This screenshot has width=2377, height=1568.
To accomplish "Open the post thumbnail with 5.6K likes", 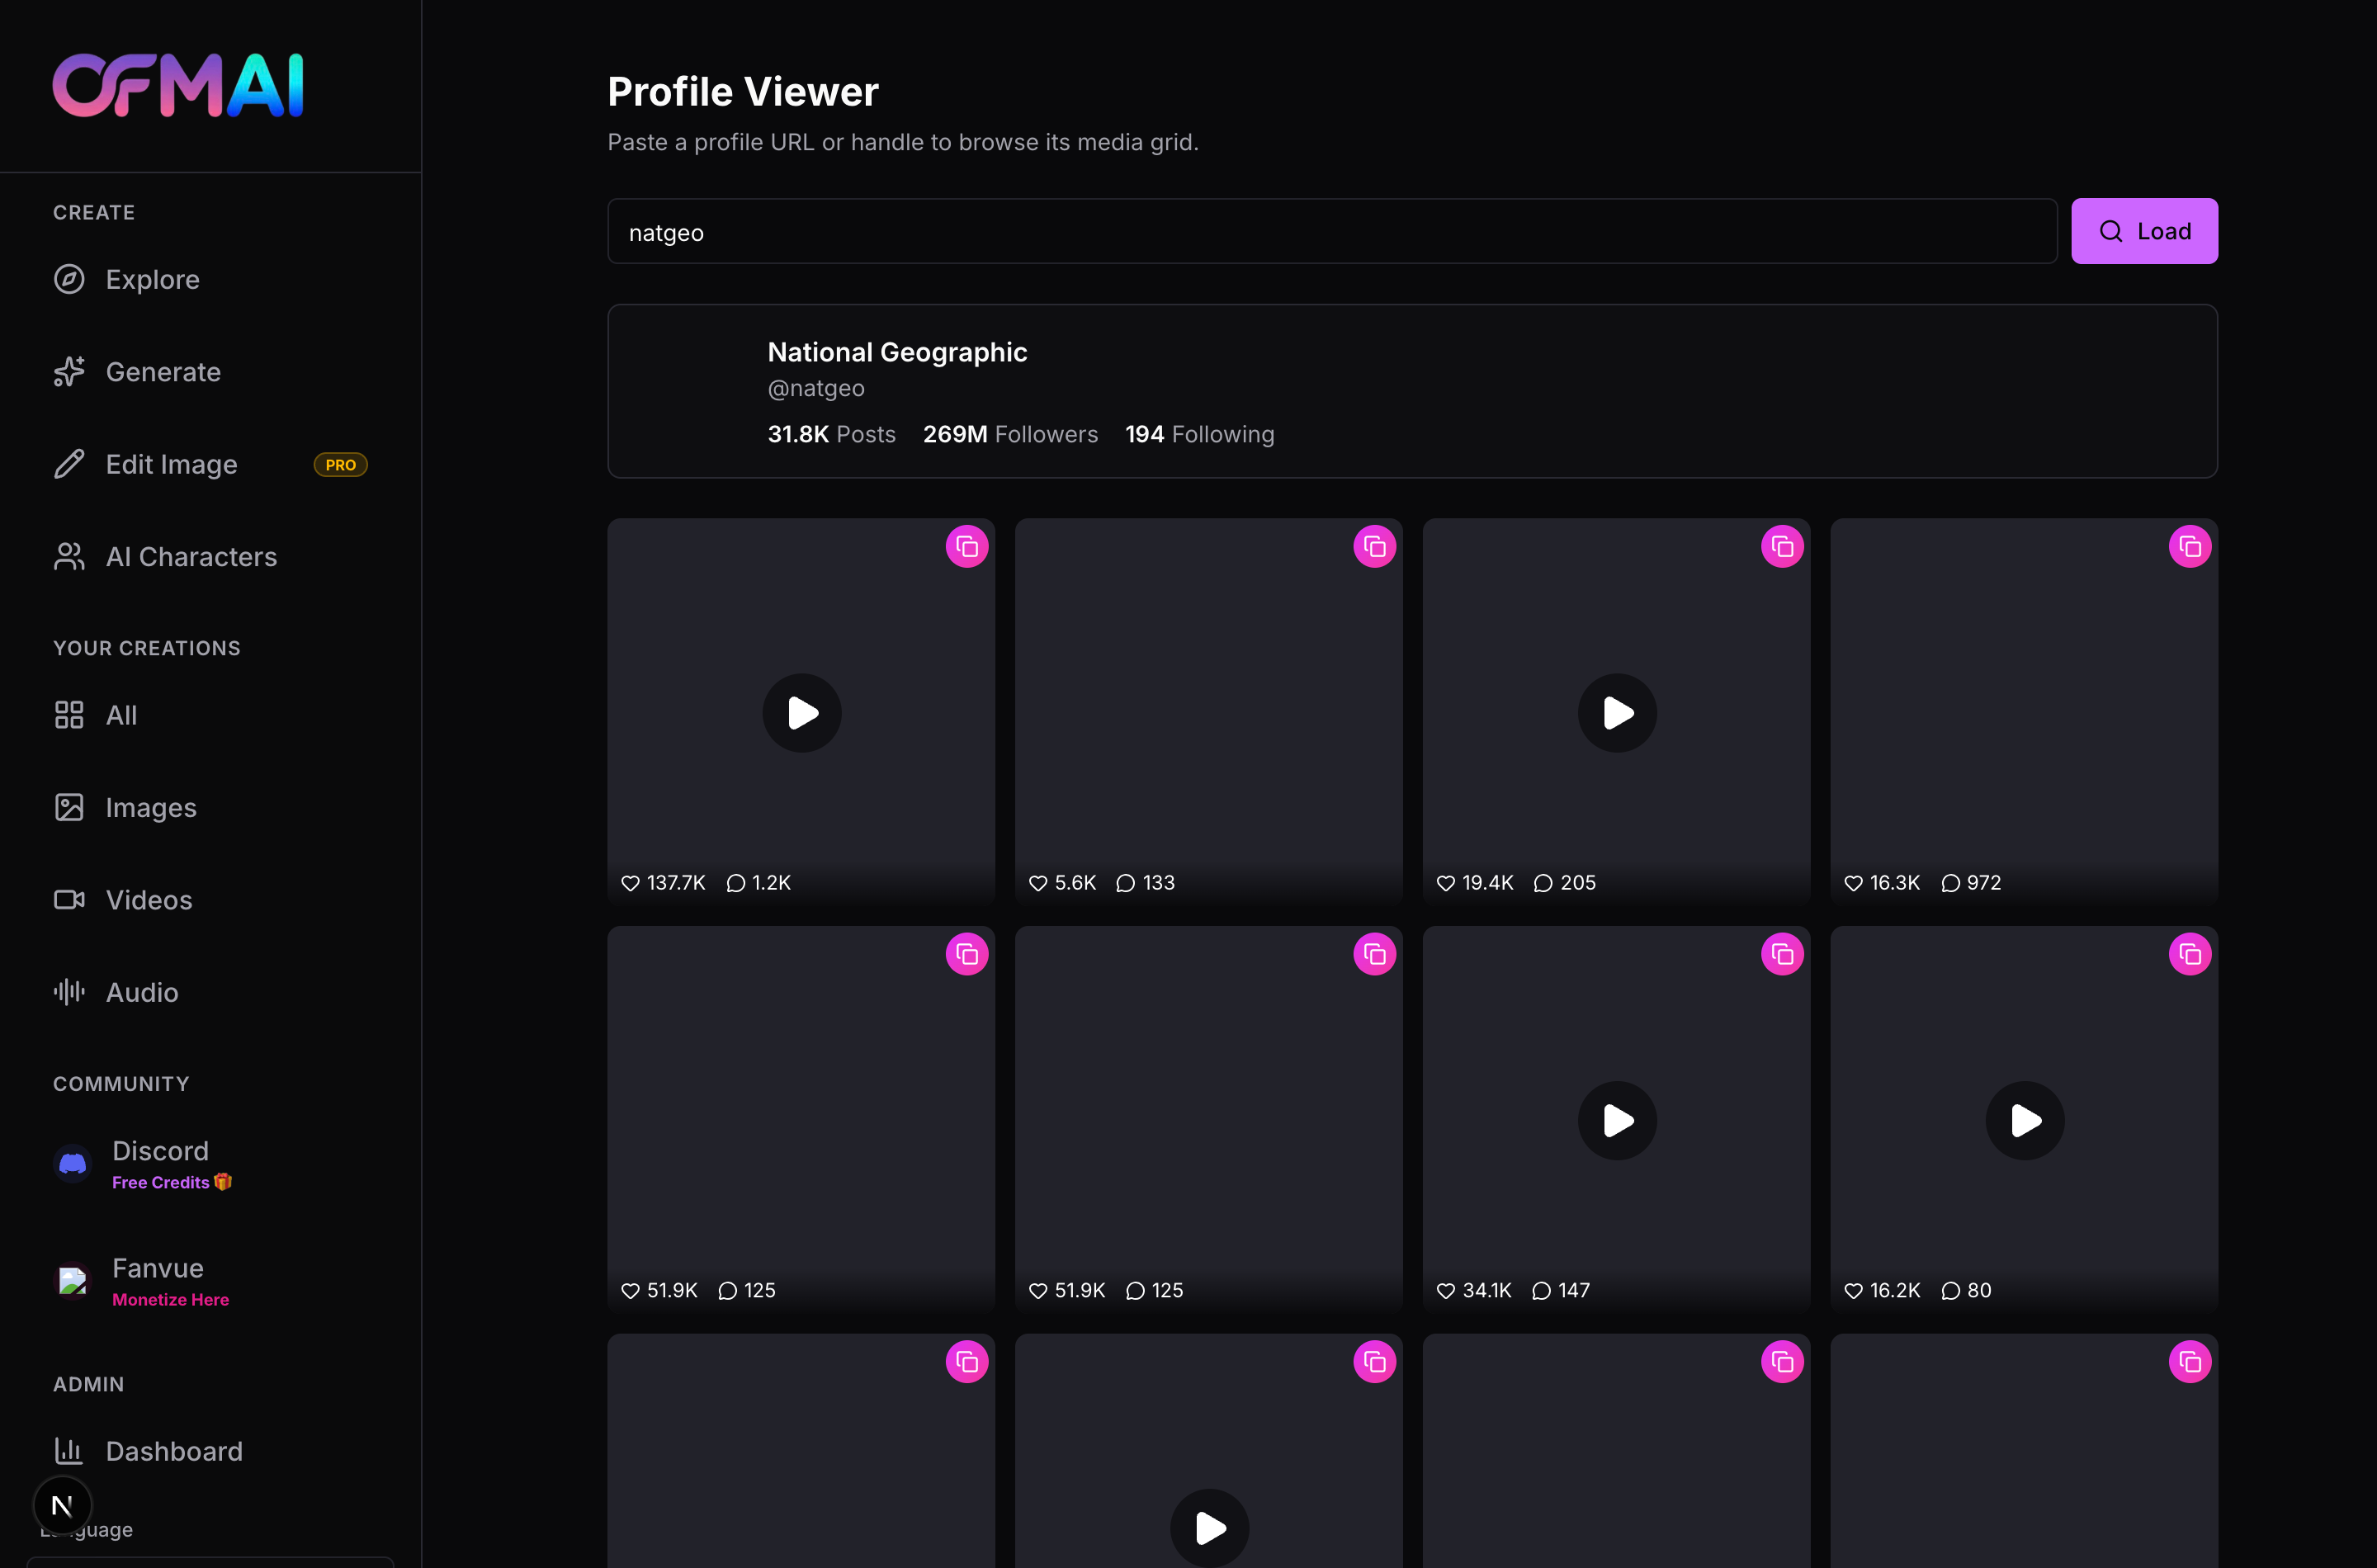I will coord(1209,712).
